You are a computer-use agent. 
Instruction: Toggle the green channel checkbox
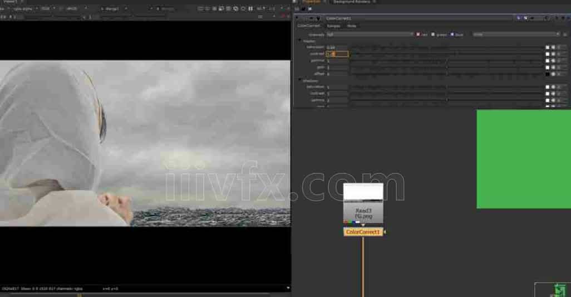pyautogui.click(x=433, y=35)
